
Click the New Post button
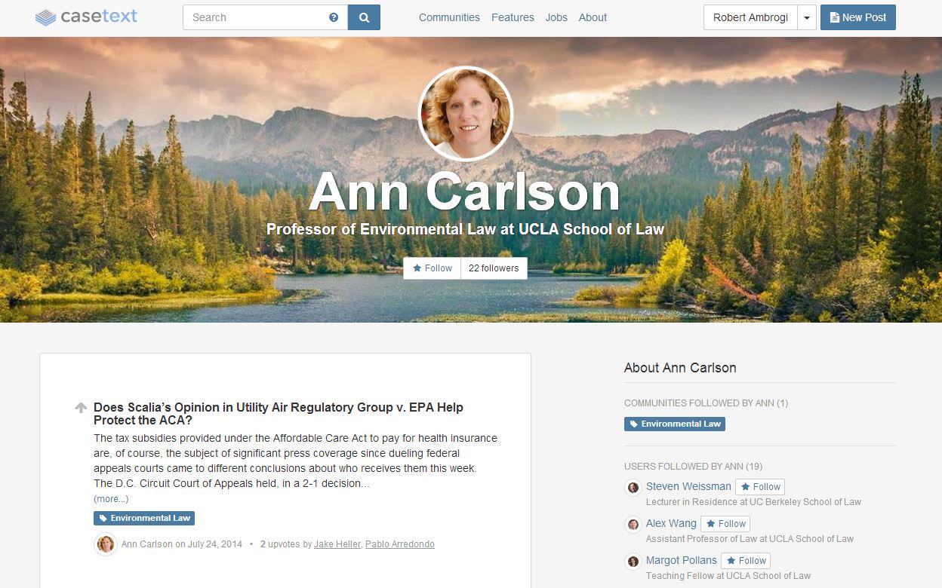(x=858, y=17)
